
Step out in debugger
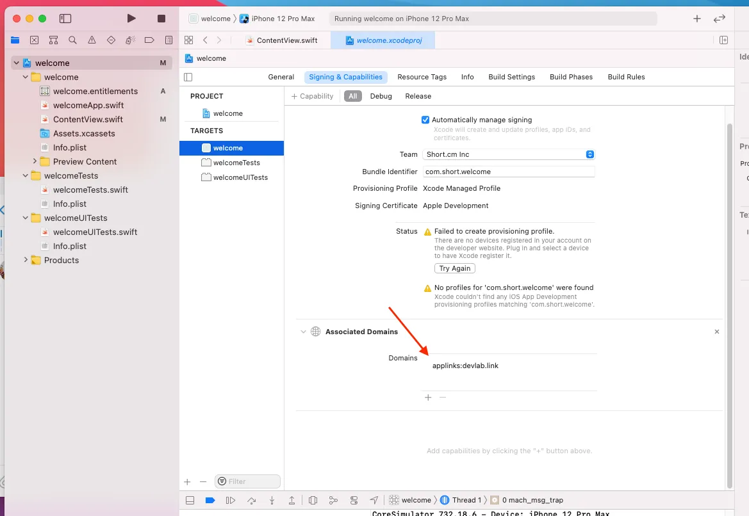292,500
